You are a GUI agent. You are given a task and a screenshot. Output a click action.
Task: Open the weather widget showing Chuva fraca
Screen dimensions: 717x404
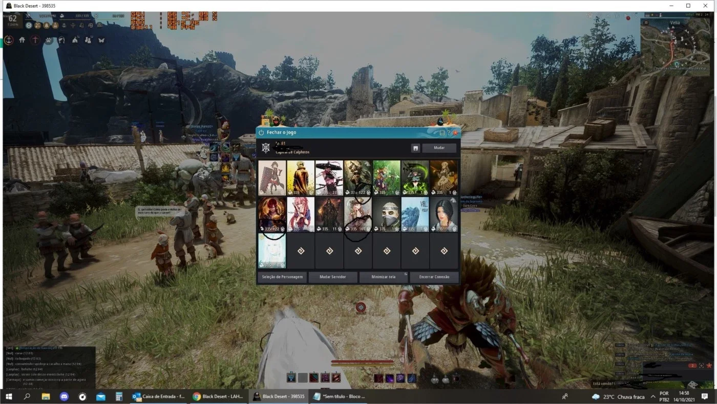pyautogui.click(x=619, y=396)
